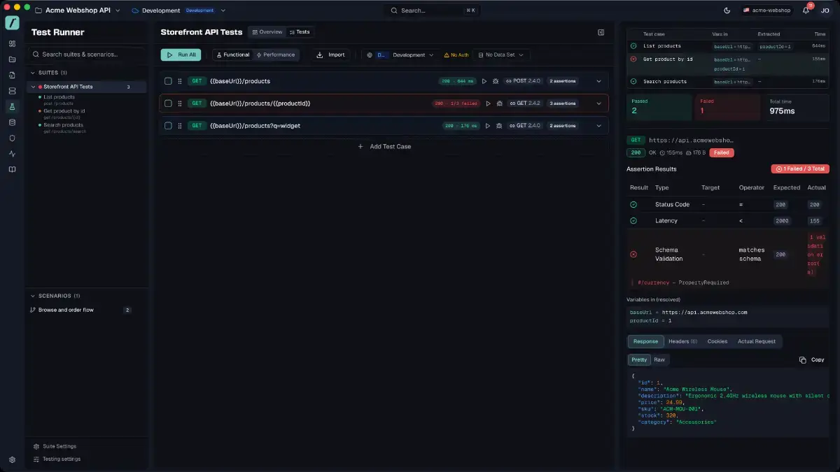Screen dimensions: 840x472
Task: Select the Response tab
Action: pyautogui.click(x=645, y=341)
